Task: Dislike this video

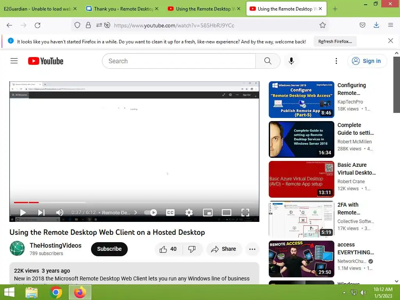Action: (192, 249)
